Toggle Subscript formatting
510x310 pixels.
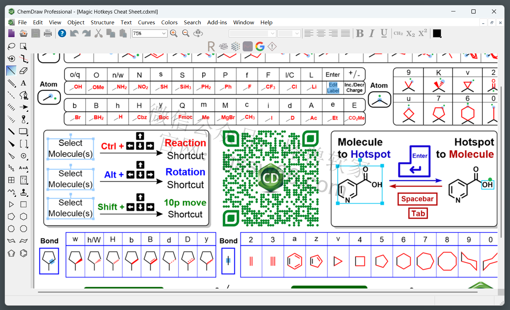(411, 34)
